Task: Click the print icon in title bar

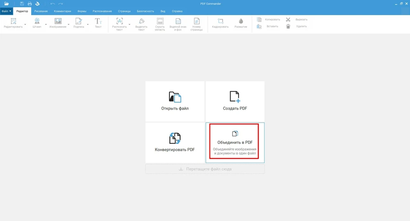Action: click(x=30, y=4)
